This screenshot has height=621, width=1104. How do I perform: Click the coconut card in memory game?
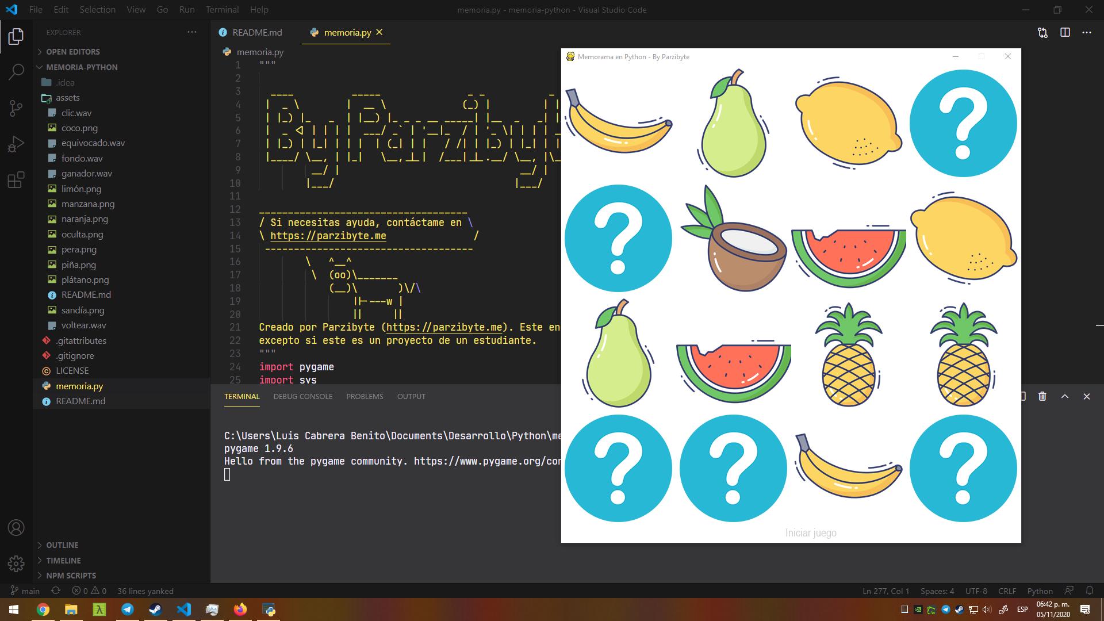click(x=733, y=238)
